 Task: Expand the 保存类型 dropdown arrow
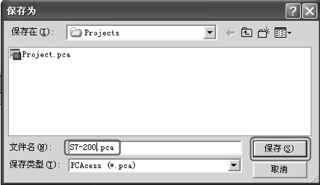point(234,165)
